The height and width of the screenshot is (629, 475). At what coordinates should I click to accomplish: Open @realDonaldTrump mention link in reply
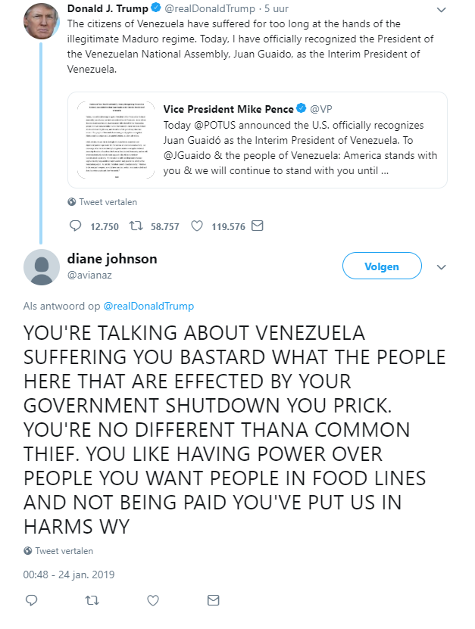(x=148, y=306)
